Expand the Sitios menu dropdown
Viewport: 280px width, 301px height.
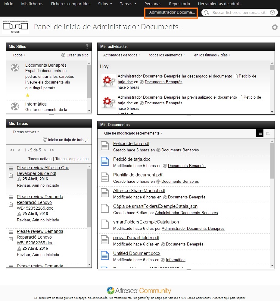[x=105, y=4]
